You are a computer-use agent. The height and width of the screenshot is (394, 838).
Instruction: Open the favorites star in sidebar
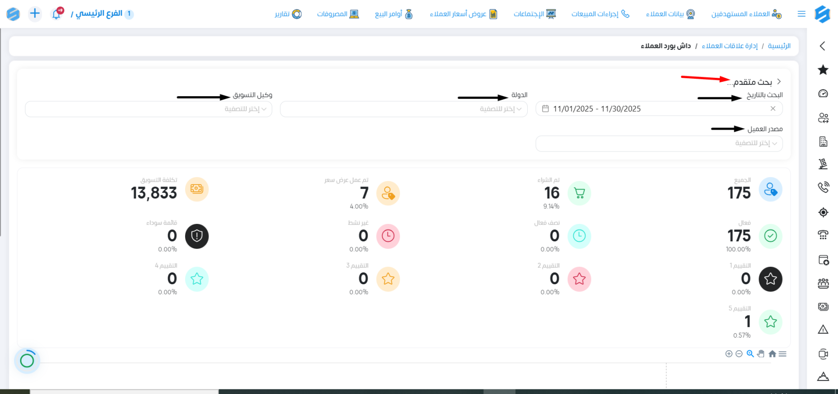[x=823, y=70]
